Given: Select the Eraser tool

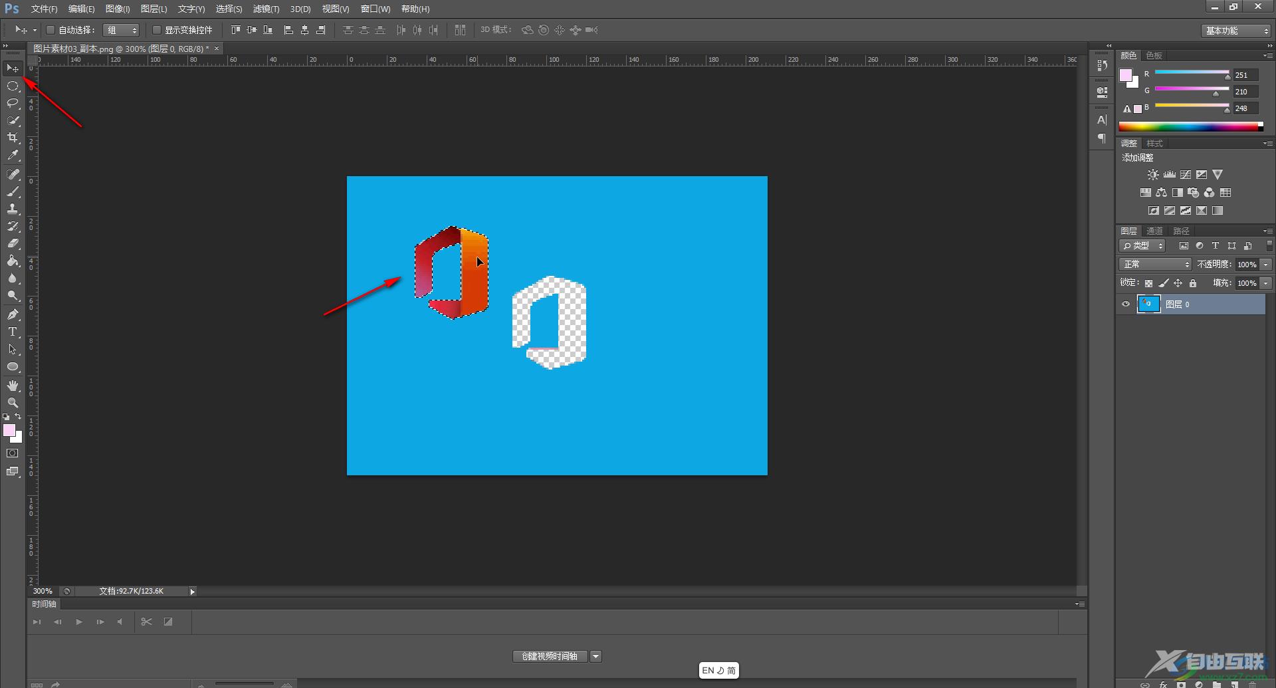Looking at the screenshot, I should pos(13,243).
